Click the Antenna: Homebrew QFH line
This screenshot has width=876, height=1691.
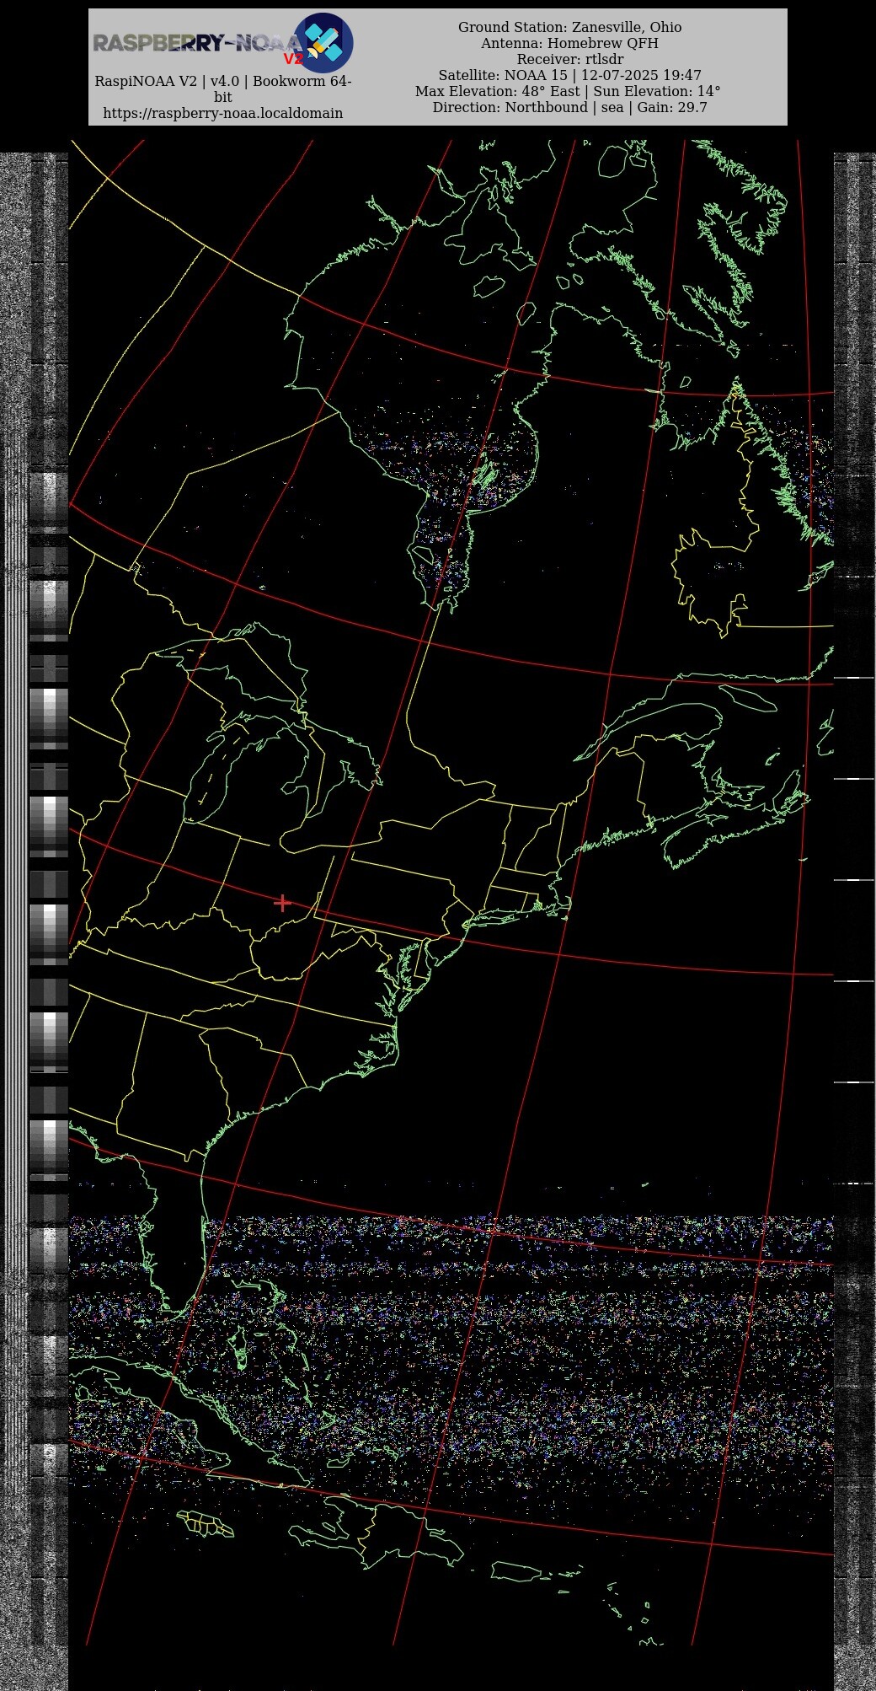569,43
